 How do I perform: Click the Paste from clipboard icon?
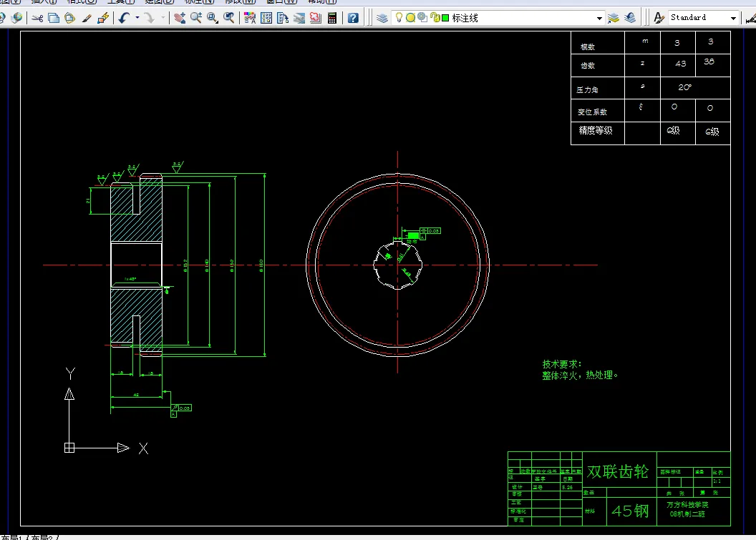[x=70, y=19]
